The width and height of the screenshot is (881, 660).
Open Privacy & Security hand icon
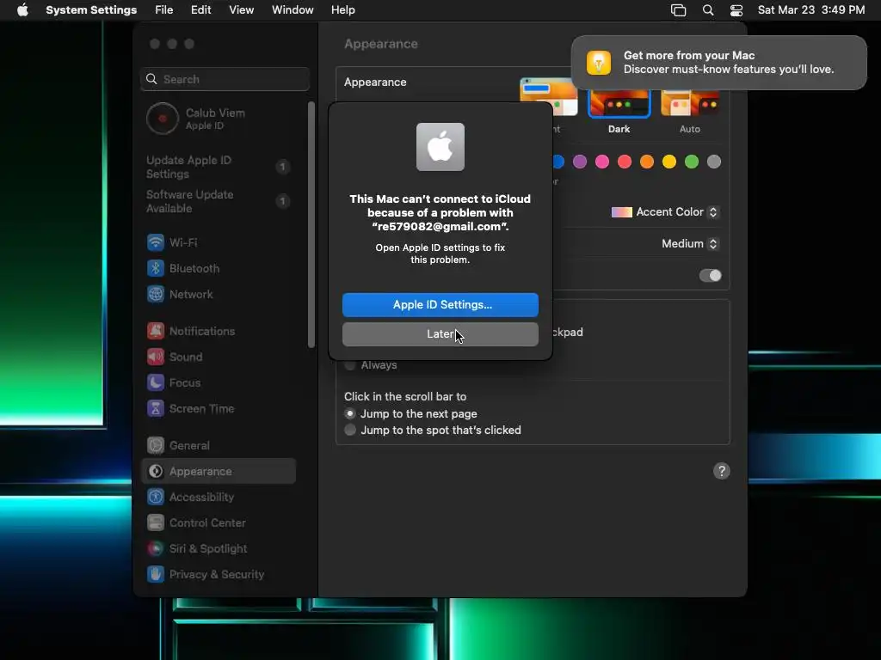click(x=156, y=575)
